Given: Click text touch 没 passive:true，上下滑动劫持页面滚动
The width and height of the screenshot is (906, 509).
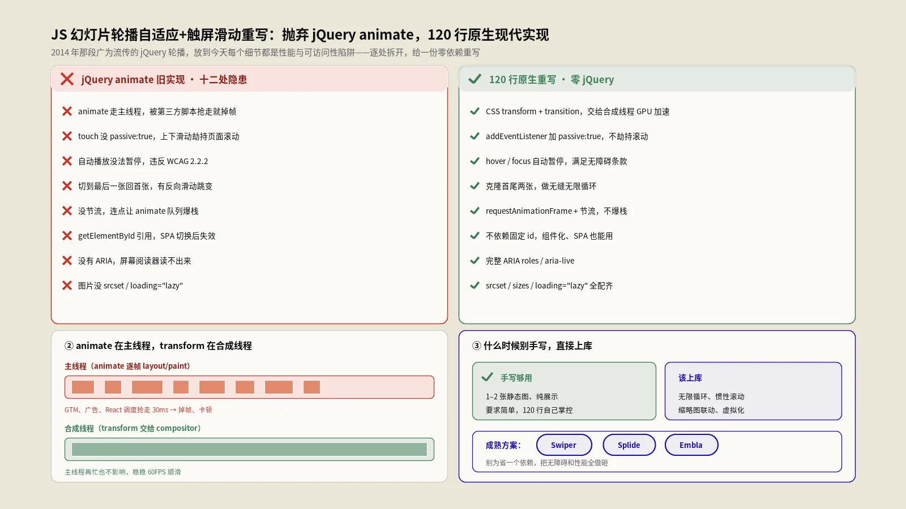Looking at the screenshot, I should [x=159, y=137].
